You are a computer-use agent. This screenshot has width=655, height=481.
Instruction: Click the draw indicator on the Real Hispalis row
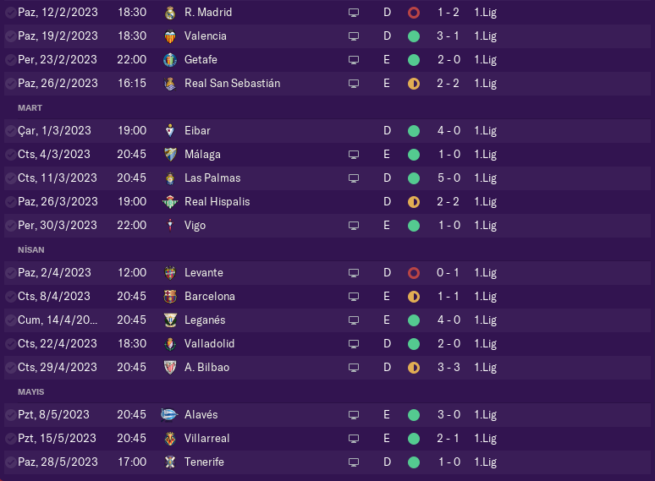pyautogui.click(x=413, y=202)
